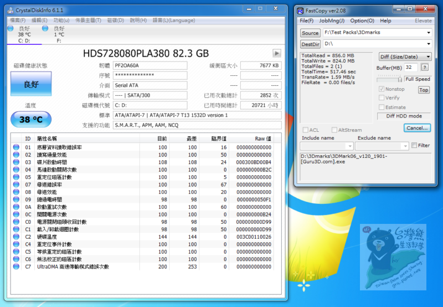Click the 38 °C temperature indicator
This screenshot has height=307, width=443.
[x=31, y=119]
